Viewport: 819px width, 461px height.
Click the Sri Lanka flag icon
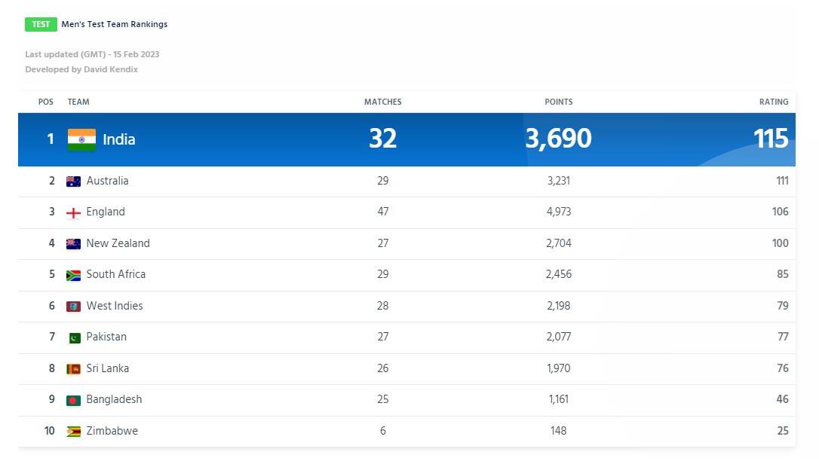[74, 368]
